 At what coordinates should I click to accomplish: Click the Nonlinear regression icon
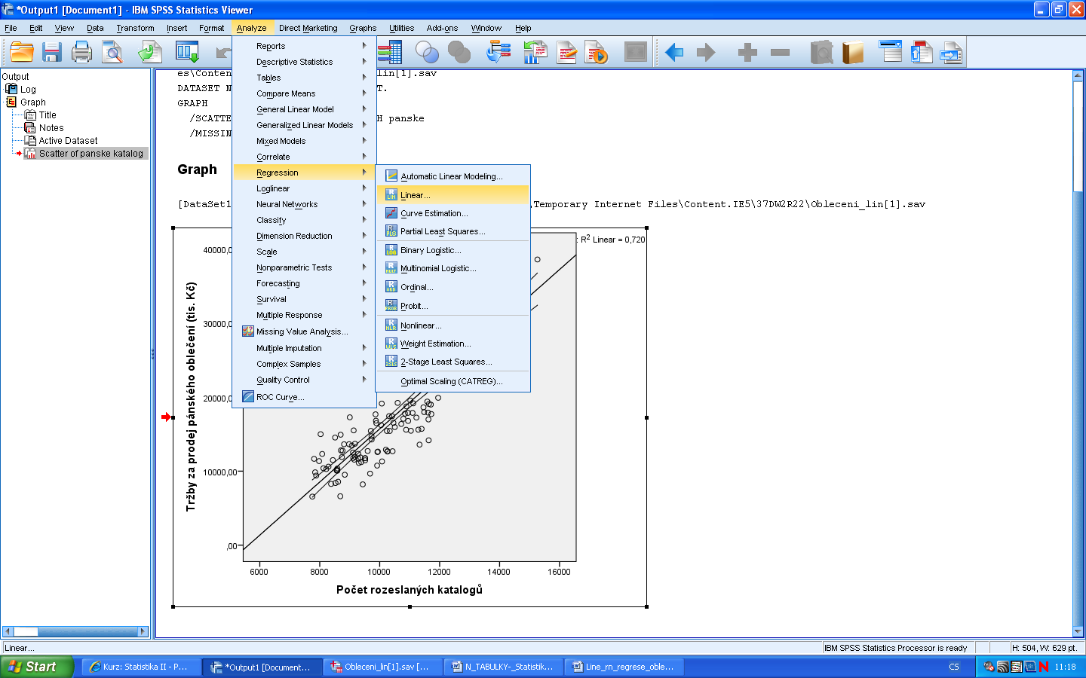pos(391,325)
